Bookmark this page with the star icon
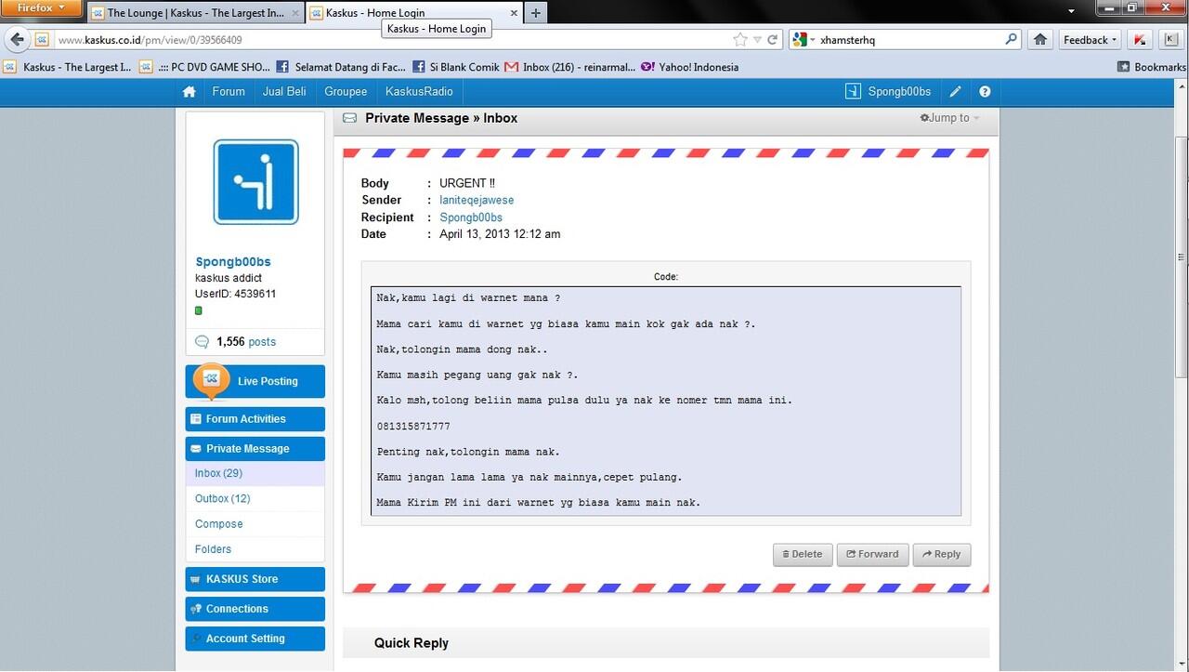The width and height of the screenshot is (1189, 672). pyautogui.click(x=740, y=40)
